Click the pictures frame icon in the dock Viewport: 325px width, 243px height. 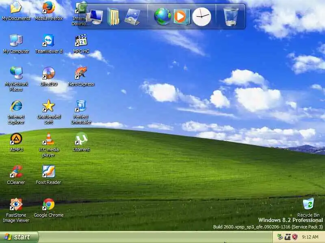pos(132,17)
